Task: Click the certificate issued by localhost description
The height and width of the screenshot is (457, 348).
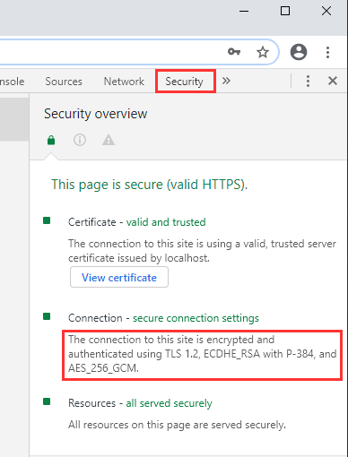Action: (202, 251)
